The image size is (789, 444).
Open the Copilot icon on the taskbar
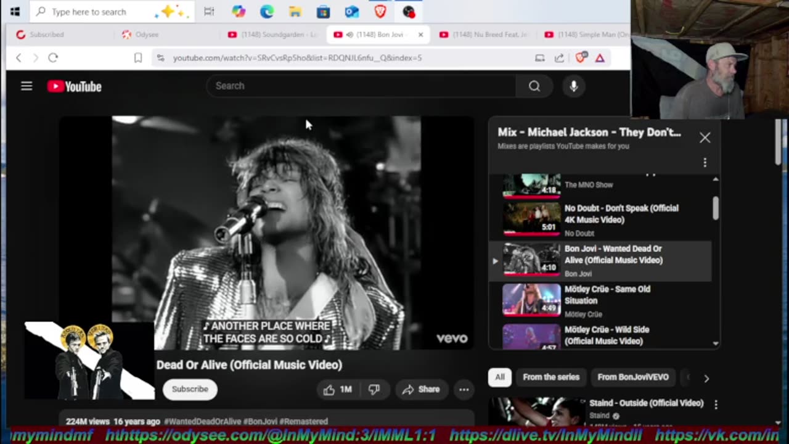pyautogui.click(x=239, y=11)
